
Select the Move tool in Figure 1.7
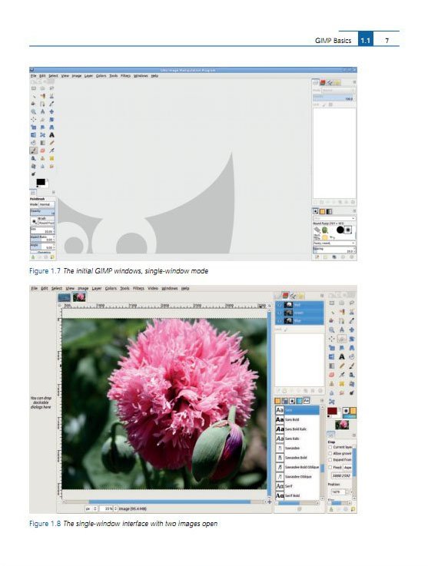51,111
